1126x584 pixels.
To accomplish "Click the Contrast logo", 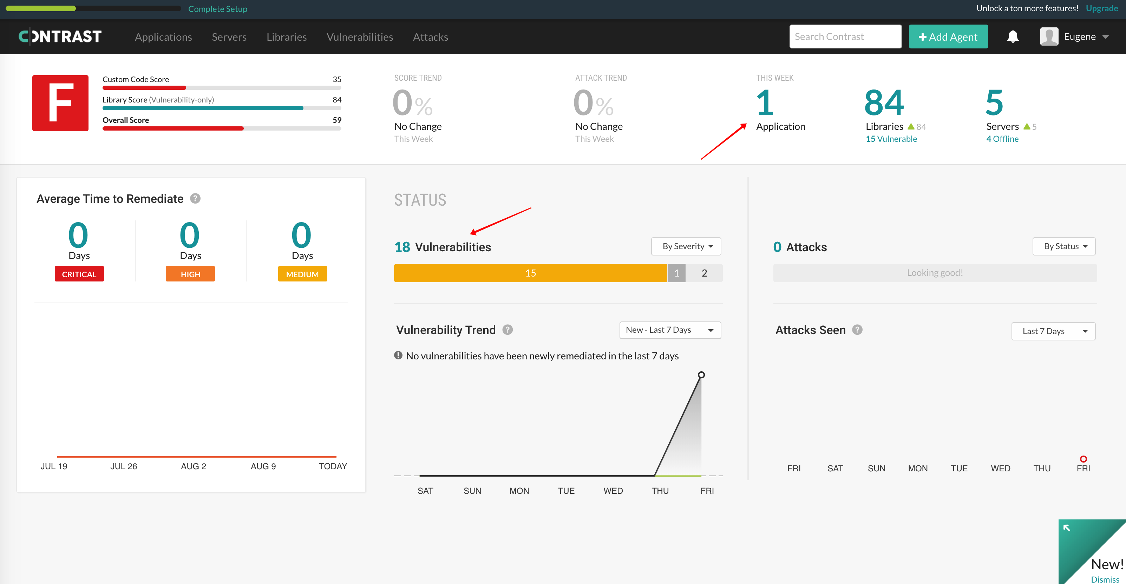I will (60, 36).
